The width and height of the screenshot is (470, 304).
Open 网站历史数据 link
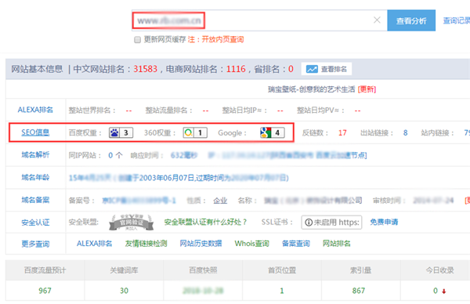201,244
